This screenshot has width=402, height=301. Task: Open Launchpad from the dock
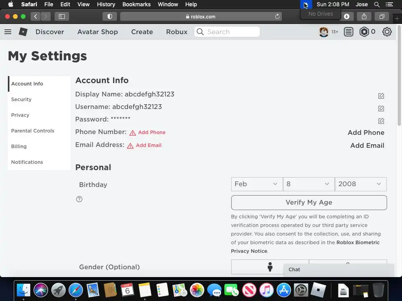click(58, 290)
